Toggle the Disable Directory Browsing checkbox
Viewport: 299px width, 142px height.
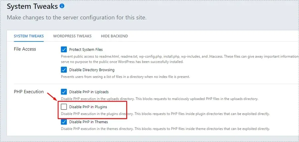coord(64,70)
